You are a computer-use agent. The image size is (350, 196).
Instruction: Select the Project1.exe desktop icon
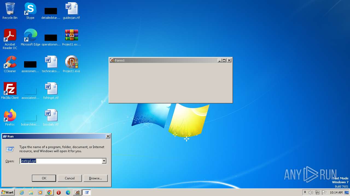71,64
